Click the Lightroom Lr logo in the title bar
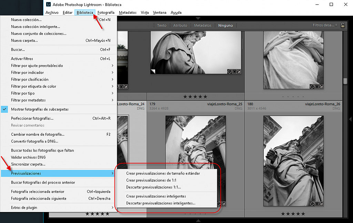 tap(48, 5)
